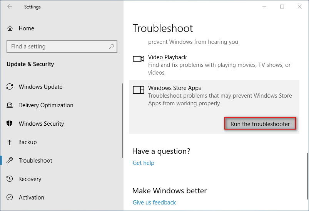Click the Windows Update sync icon

pos(10,86)
